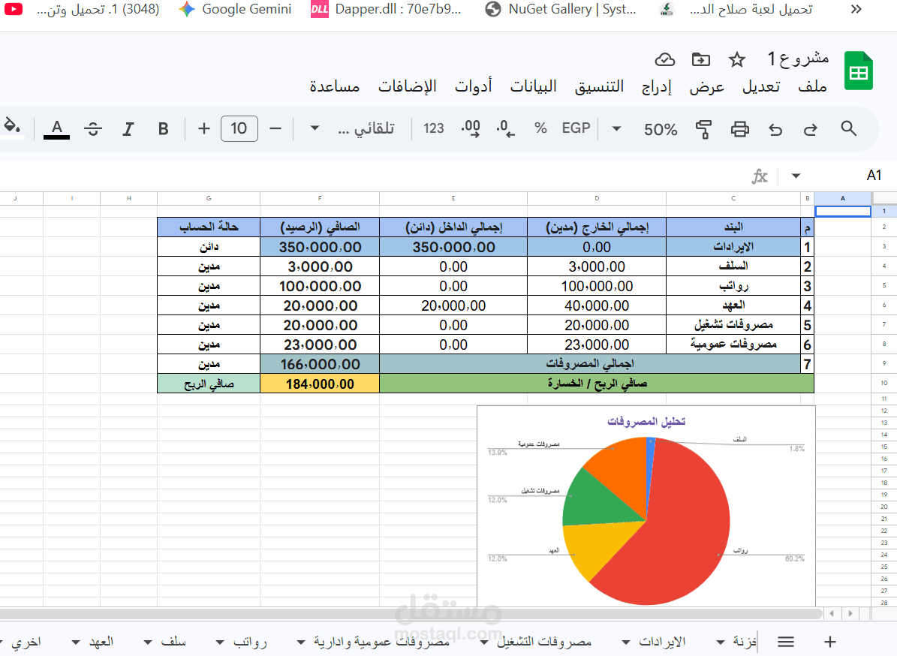Select column F header

click(320, 198)
